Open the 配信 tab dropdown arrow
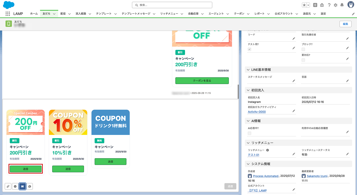The image size is (357, 195). click(69, 14)
